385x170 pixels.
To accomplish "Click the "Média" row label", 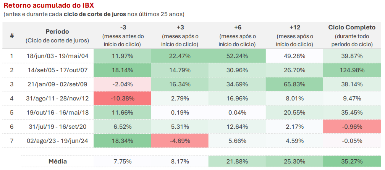I will point(57,162).
